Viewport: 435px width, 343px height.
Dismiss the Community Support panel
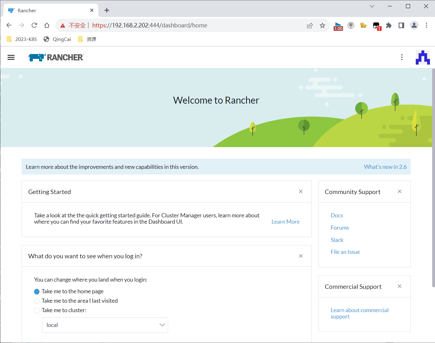click(399, 192)
